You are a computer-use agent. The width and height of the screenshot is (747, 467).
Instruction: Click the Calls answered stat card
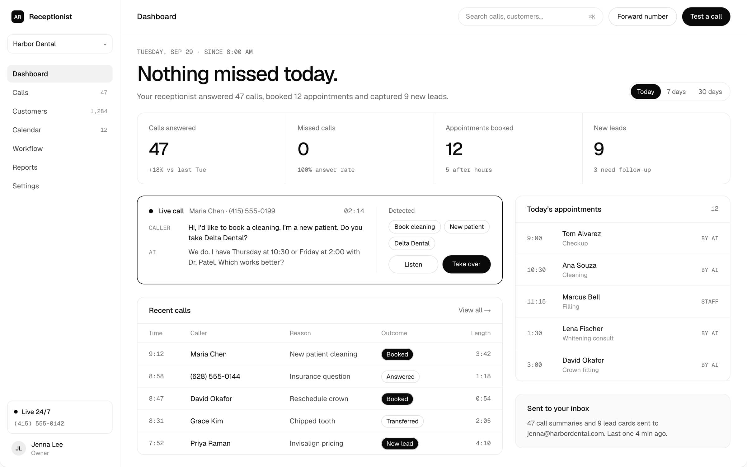pyautogui.click(x=212, y=149)
